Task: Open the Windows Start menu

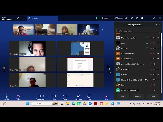Action: [28, 104]
